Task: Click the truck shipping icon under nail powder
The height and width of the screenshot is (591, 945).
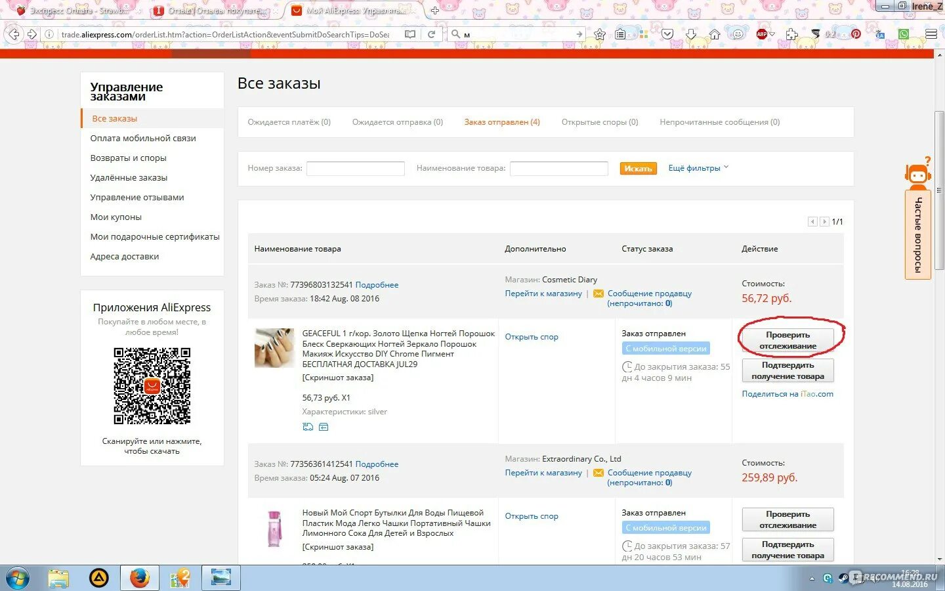Action: (308, 427)
